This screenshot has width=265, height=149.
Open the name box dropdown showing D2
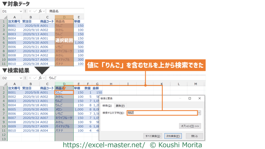[x=21, y=78]
